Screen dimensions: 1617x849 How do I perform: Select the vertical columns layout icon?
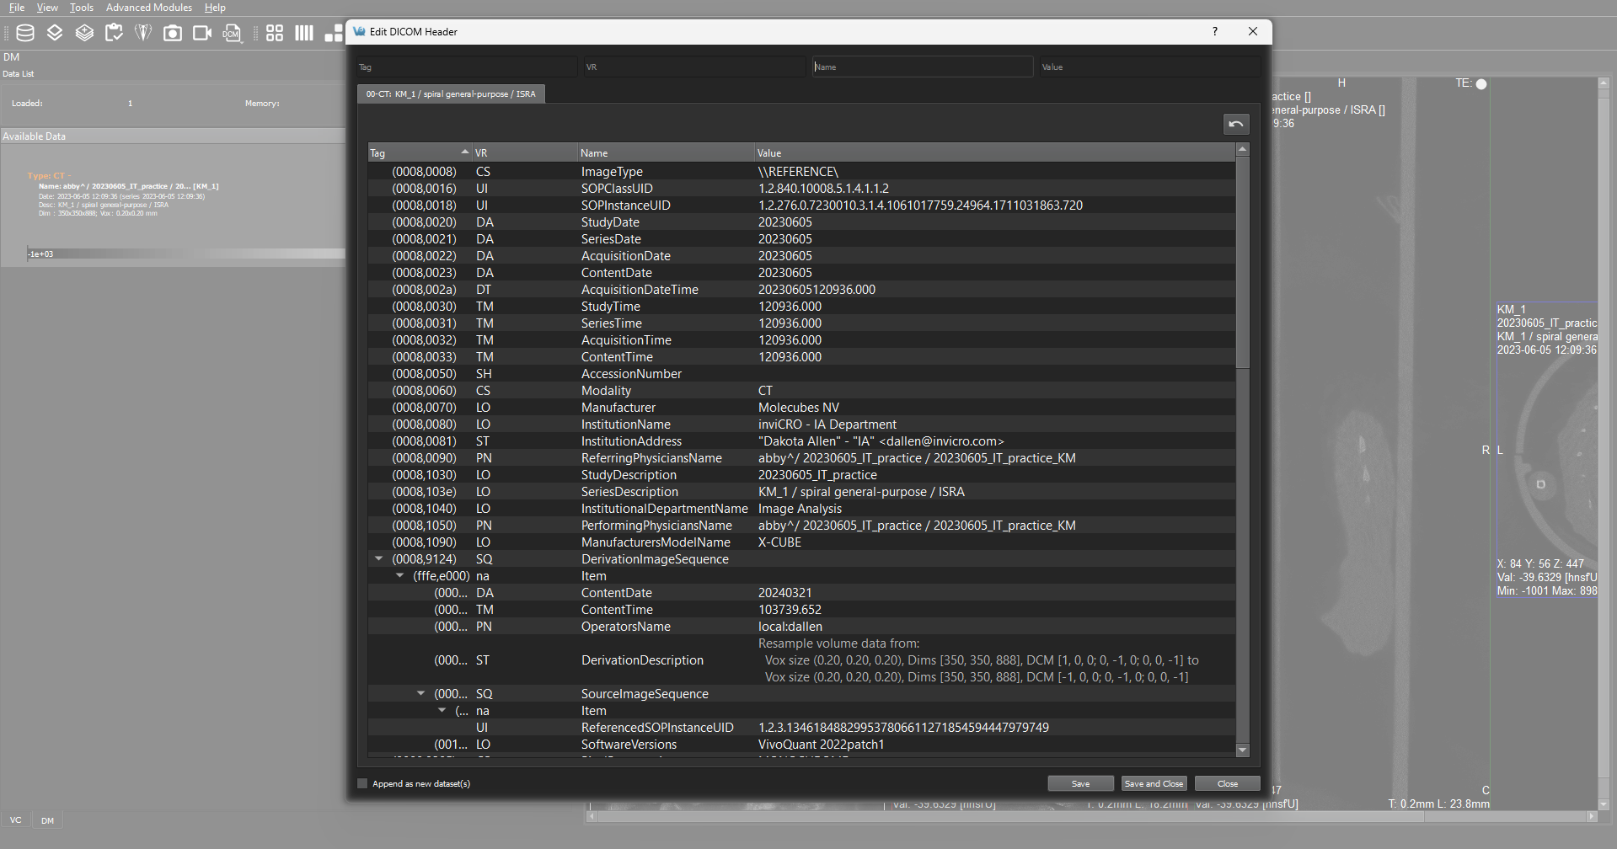coord(304,33)
